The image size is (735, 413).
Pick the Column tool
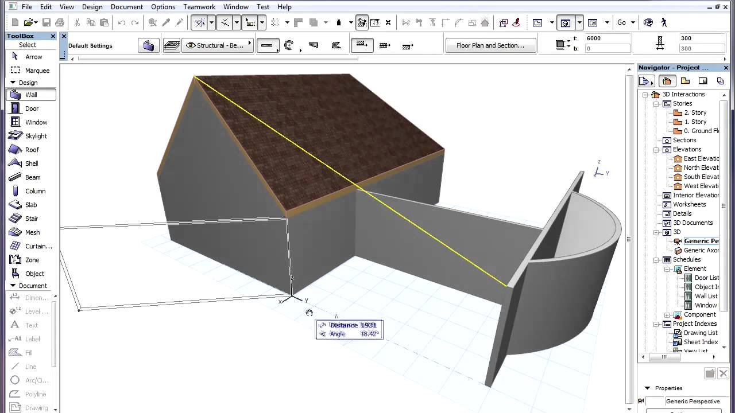point(31,191)
